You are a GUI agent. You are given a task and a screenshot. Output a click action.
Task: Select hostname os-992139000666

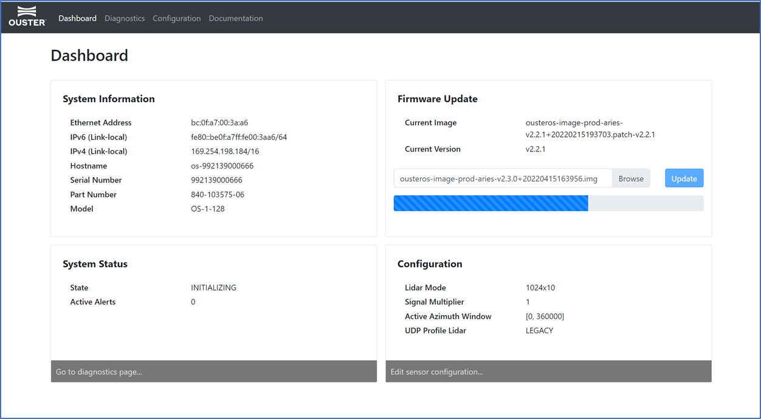[222, 166]
